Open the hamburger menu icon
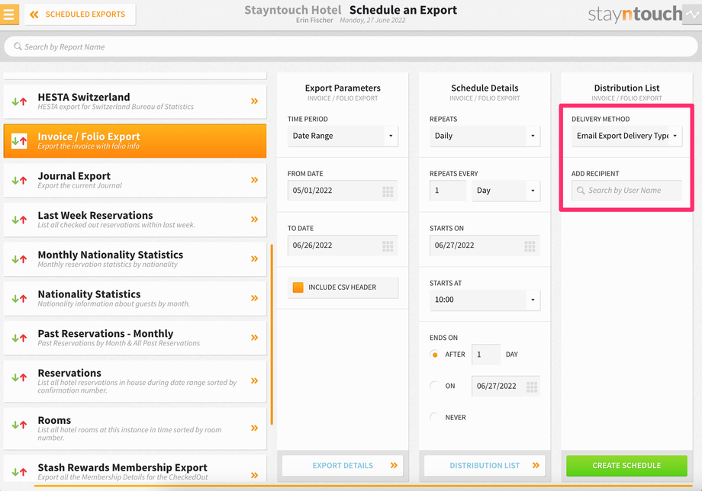The width and height of the screenshot is (702, 491). click(9, 14)
